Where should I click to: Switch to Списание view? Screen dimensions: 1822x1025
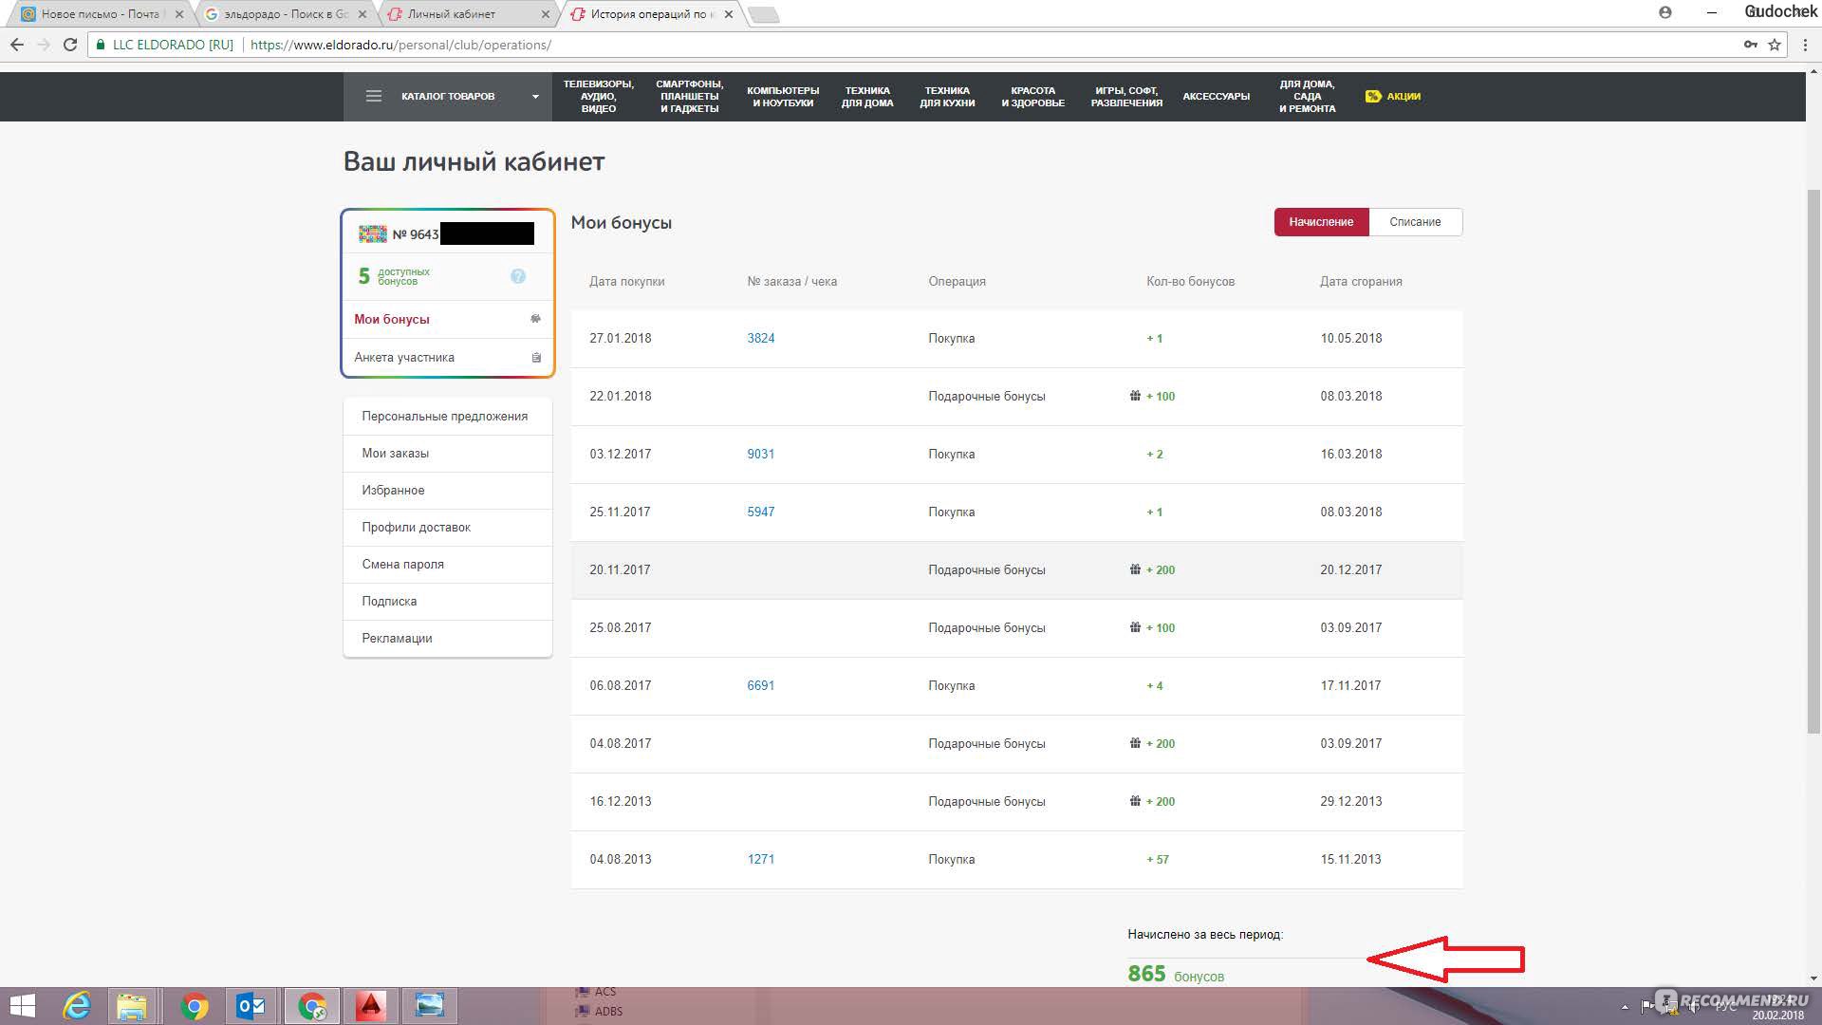[x=1415, y=222]
